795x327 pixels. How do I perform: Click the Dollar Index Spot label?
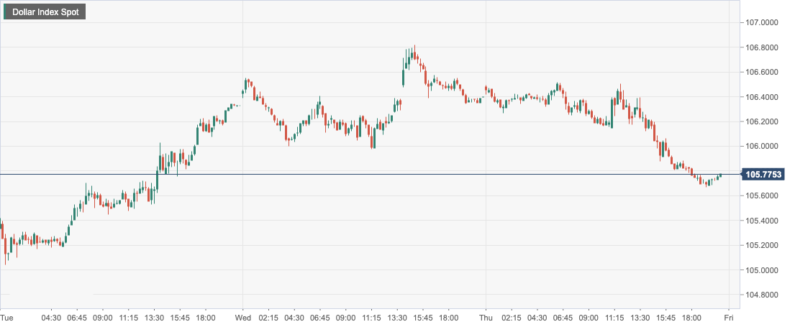tap(44, 12)
